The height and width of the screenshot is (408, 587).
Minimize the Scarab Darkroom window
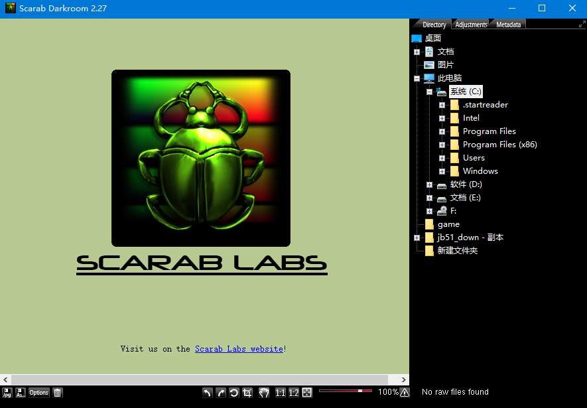tap(512, 8)
